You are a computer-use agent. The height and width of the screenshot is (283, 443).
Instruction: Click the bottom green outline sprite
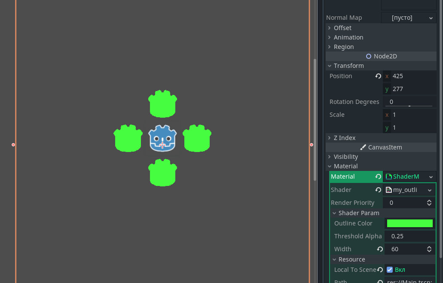point(162,173)
